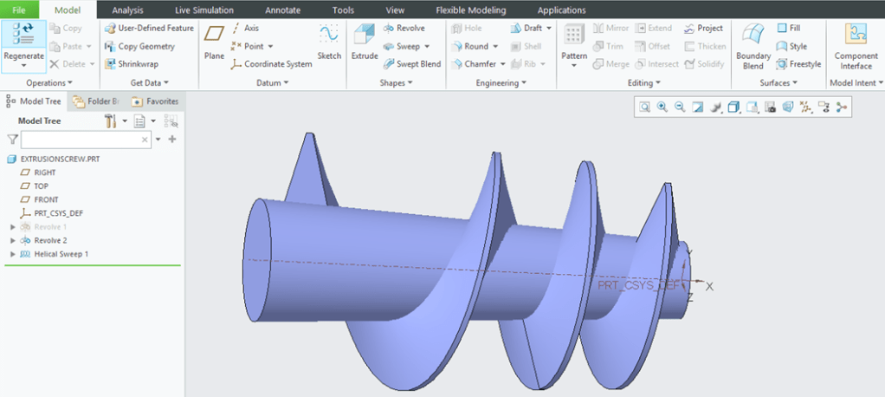Screen dimensions: 885x397
Task: Click the Regenerate button
Action: coord(23,43)
